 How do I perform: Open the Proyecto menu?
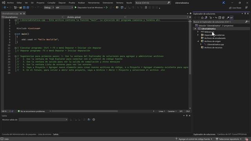click(x=40, y=3)
